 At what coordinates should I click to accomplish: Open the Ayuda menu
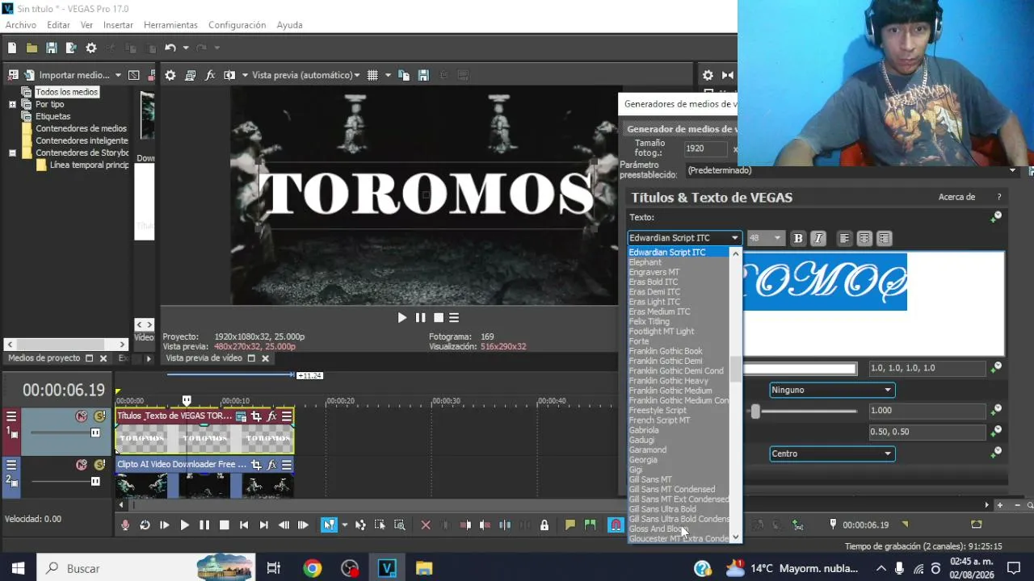tap(289, 25)
